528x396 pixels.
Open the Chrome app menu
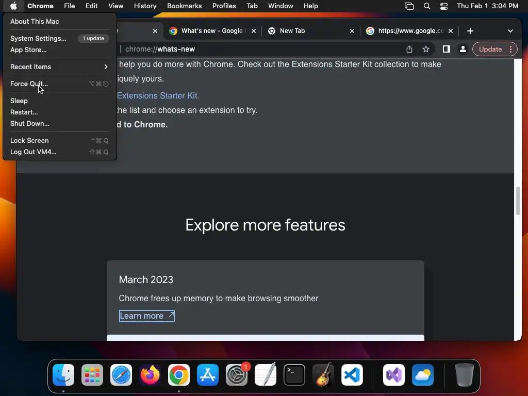click(40, 6)
